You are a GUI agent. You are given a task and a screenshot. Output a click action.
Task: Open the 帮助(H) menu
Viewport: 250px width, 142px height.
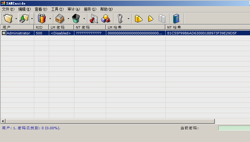point(106,9)
